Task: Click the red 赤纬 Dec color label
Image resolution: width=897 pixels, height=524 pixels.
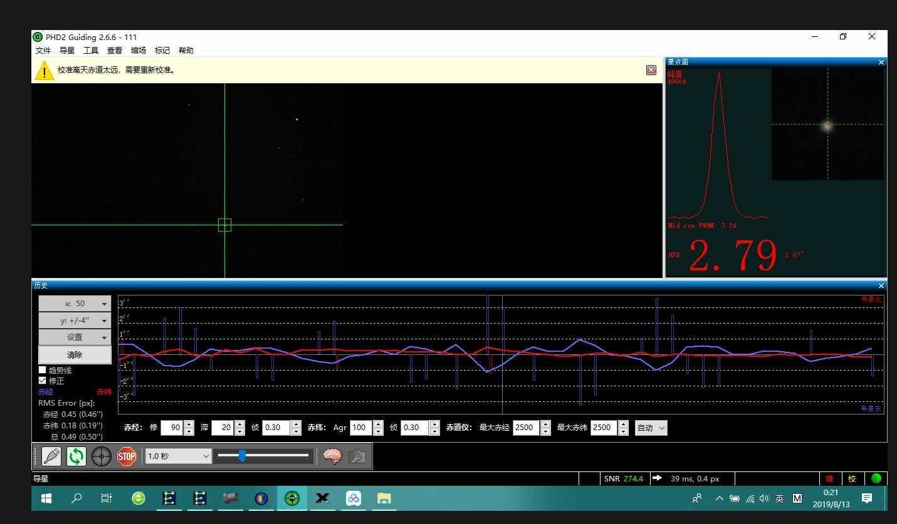Action: [104, 392]
